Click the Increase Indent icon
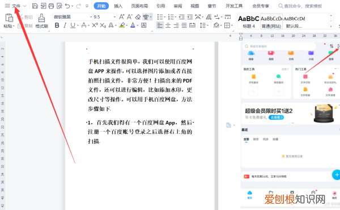The image size is (340, 210). pyautogui.click(x=190, y=16)
